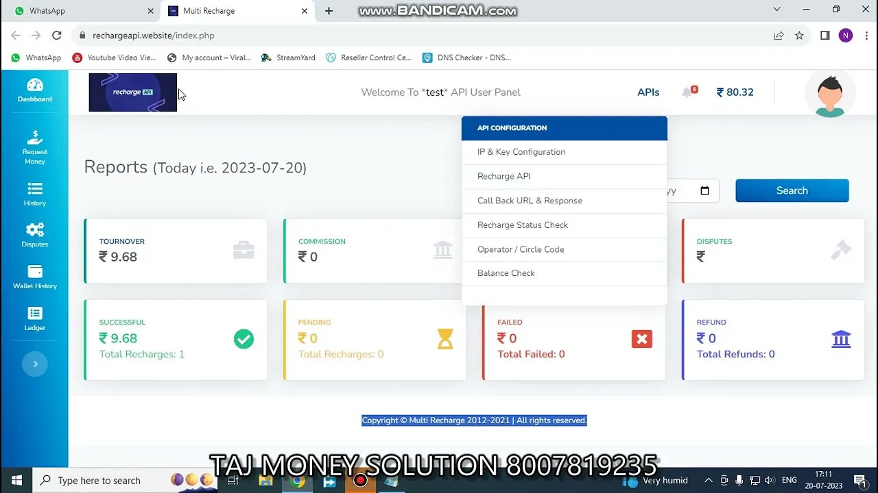This screenshot has height=493, width=878.
Task: Click the blue Search button
Action: coord(792,190)
